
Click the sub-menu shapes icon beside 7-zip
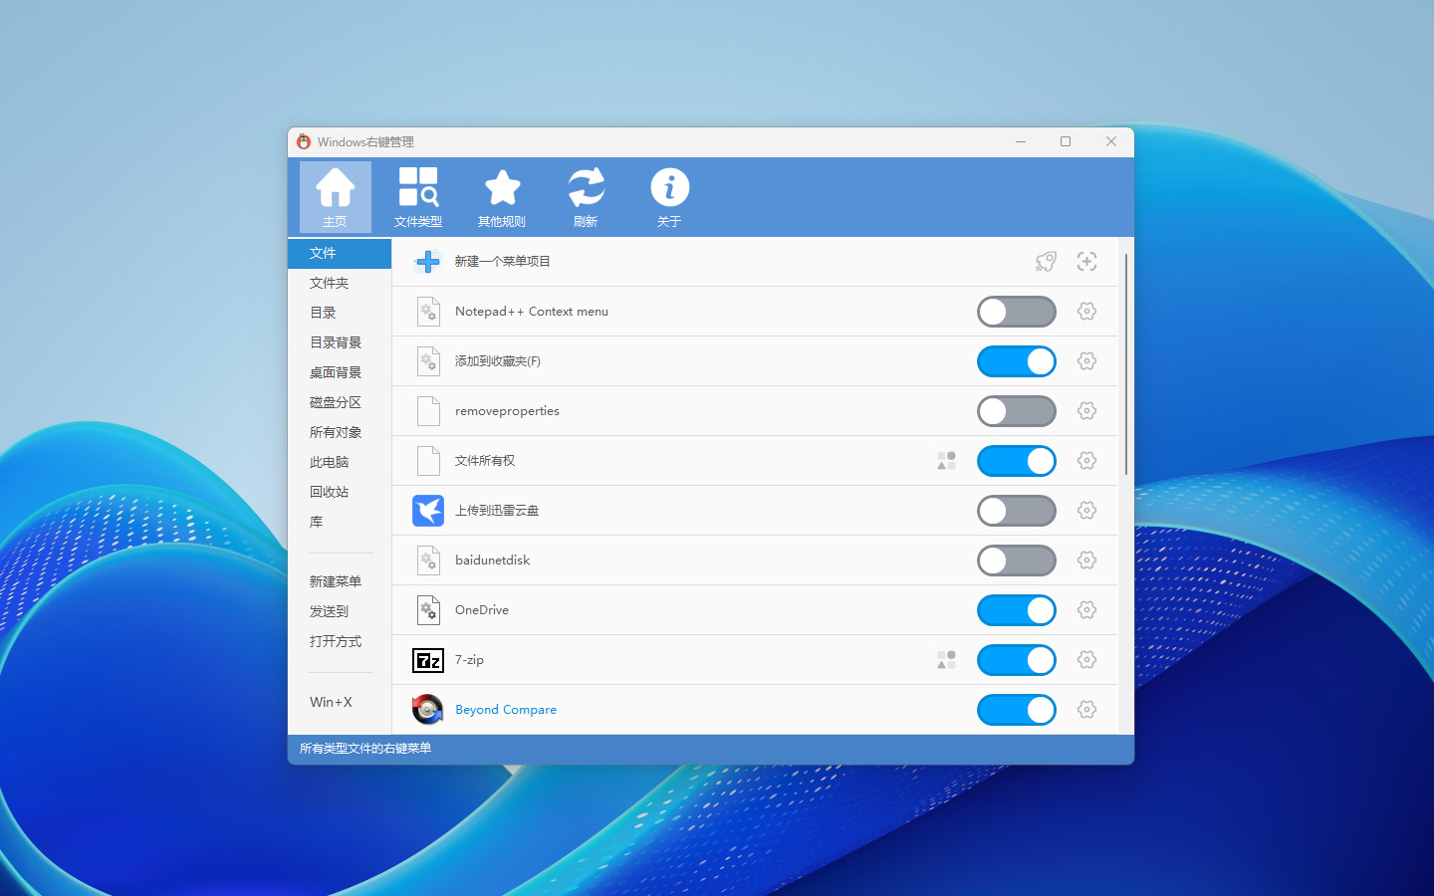[x=946, y=660]
